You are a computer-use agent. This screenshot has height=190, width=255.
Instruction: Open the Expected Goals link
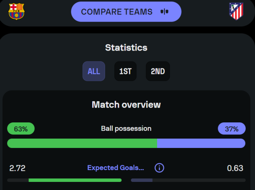pos(116,168)
